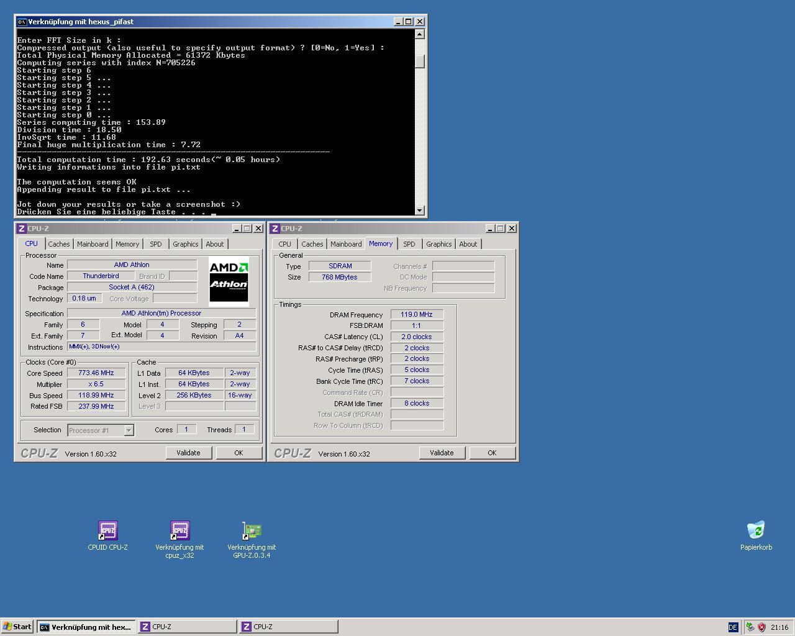Click the Instructions field MMX(+), 3DNow!(+)
This screenshot has height=636, width=795.
coord(161,347)
